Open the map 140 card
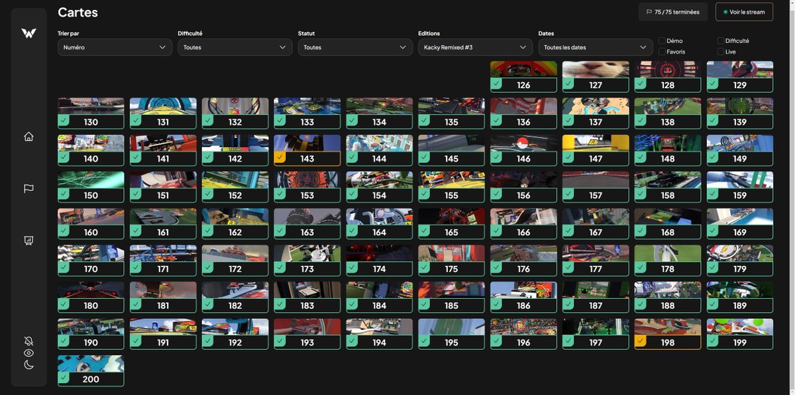The width and height of the screenshot is (795, 395). [91, 150]
